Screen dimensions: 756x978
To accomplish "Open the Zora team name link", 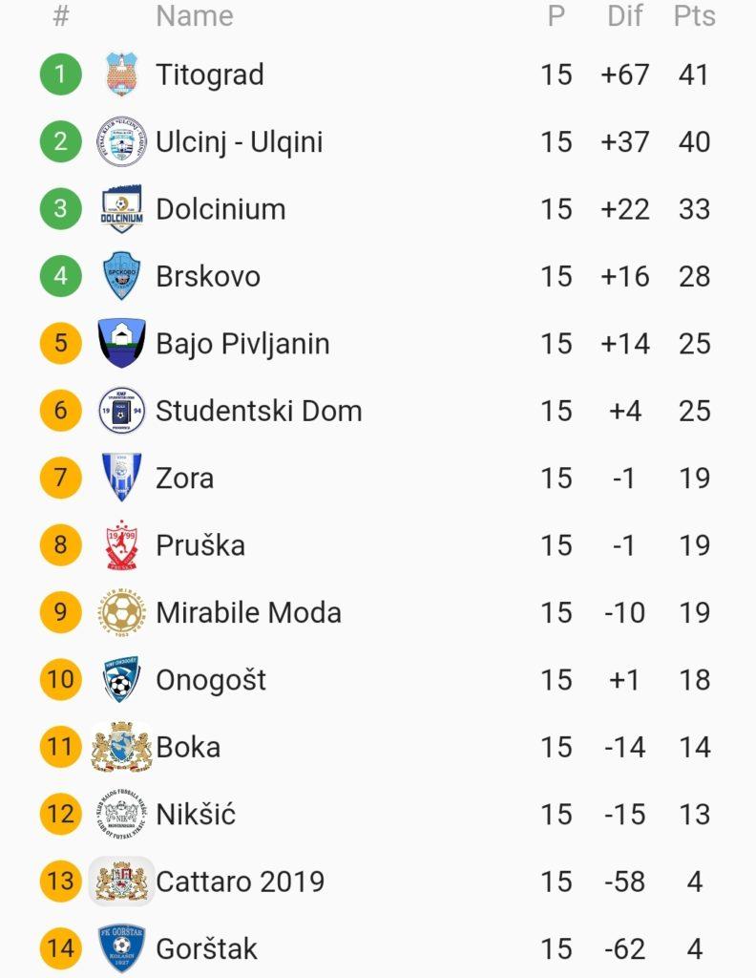I will [x=184, y=478].
